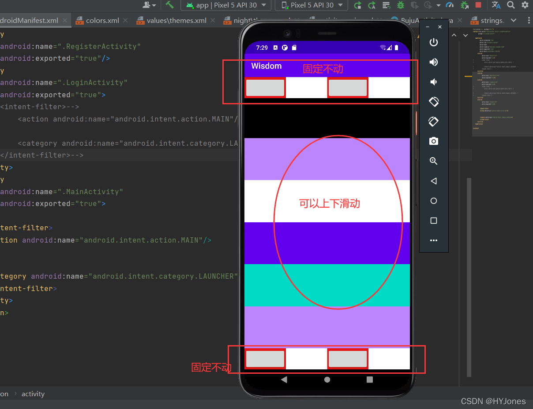Tap Android Recents button on phone screen
Viewport: 533px width, 409px height.
[370, 380]
